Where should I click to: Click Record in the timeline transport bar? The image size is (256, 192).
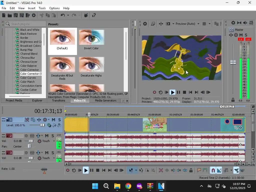[x=67, y=170]
